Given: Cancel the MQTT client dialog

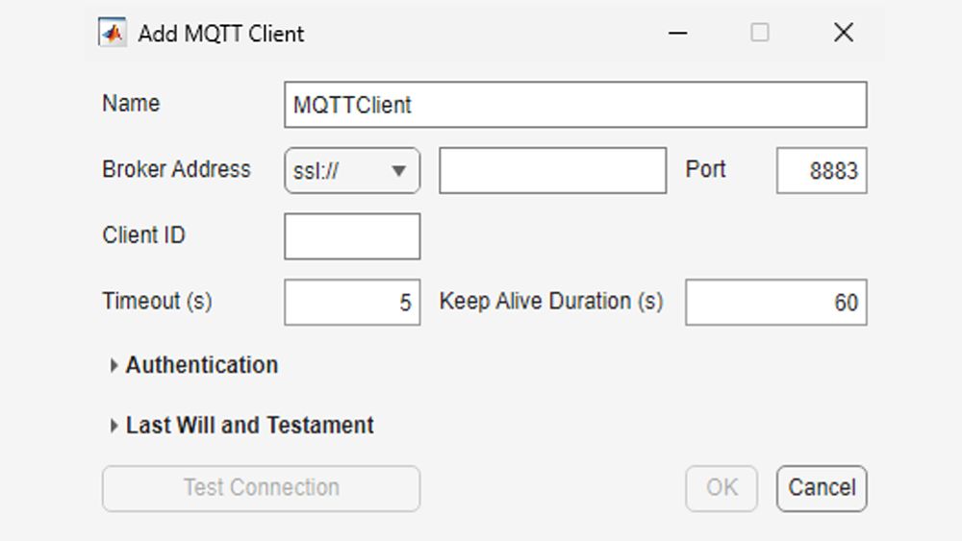Looking at the screenshot, I should click(x=822, y=488).
